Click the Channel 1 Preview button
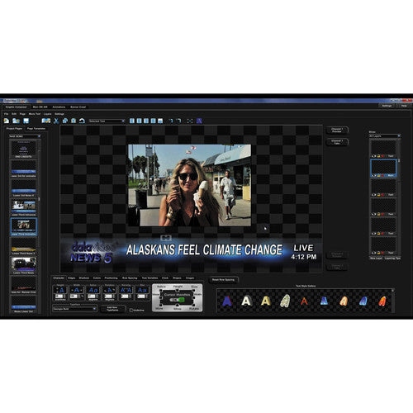413x413 pixels. point(337,131)
